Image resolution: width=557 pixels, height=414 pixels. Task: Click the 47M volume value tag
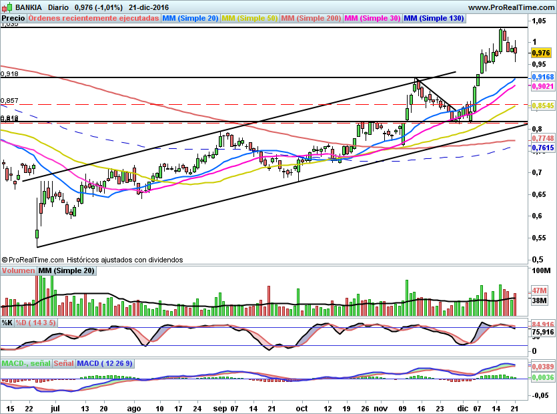pyautogui.click(x=540, y=291)
